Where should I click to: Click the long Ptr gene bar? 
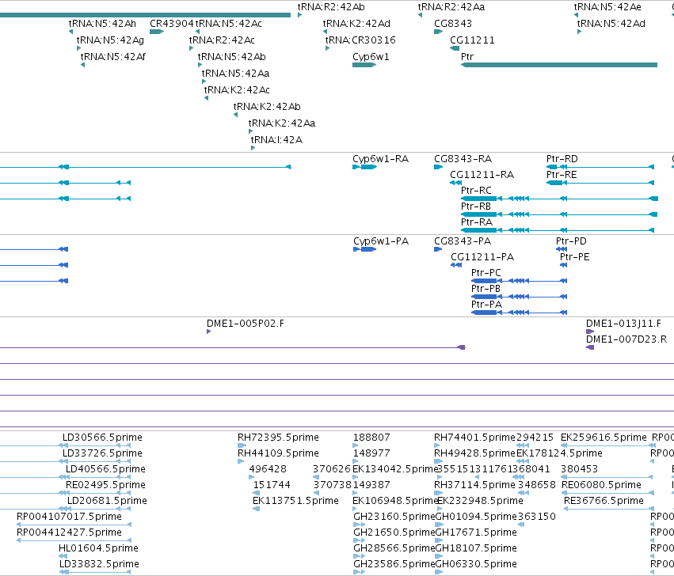559,65
